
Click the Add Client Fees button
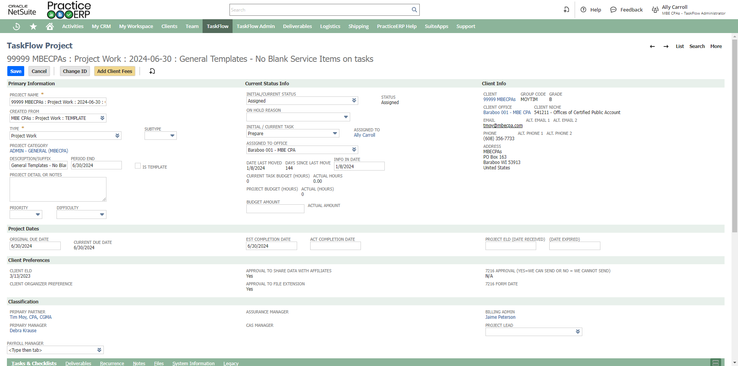(115, 71)
